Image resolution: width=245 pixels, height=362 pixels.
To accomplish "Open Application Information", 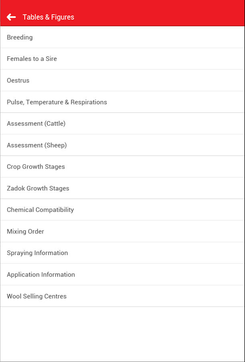I will click(41, 274).
